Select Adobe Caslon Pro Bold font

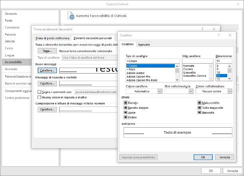pos(151,80)
